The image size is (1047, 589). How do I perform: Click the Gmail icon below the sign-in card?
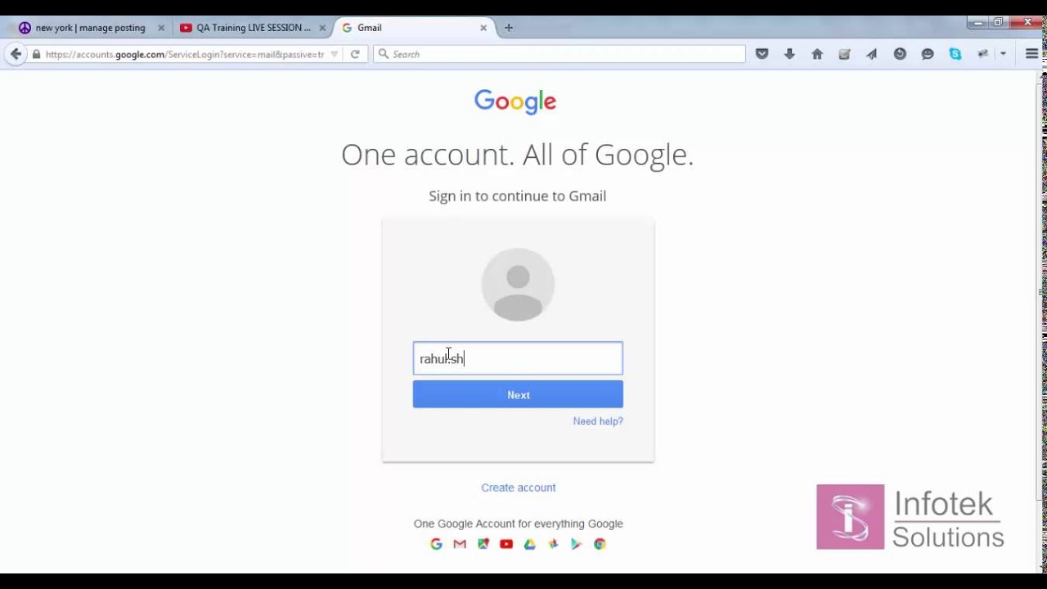(460, 544)
